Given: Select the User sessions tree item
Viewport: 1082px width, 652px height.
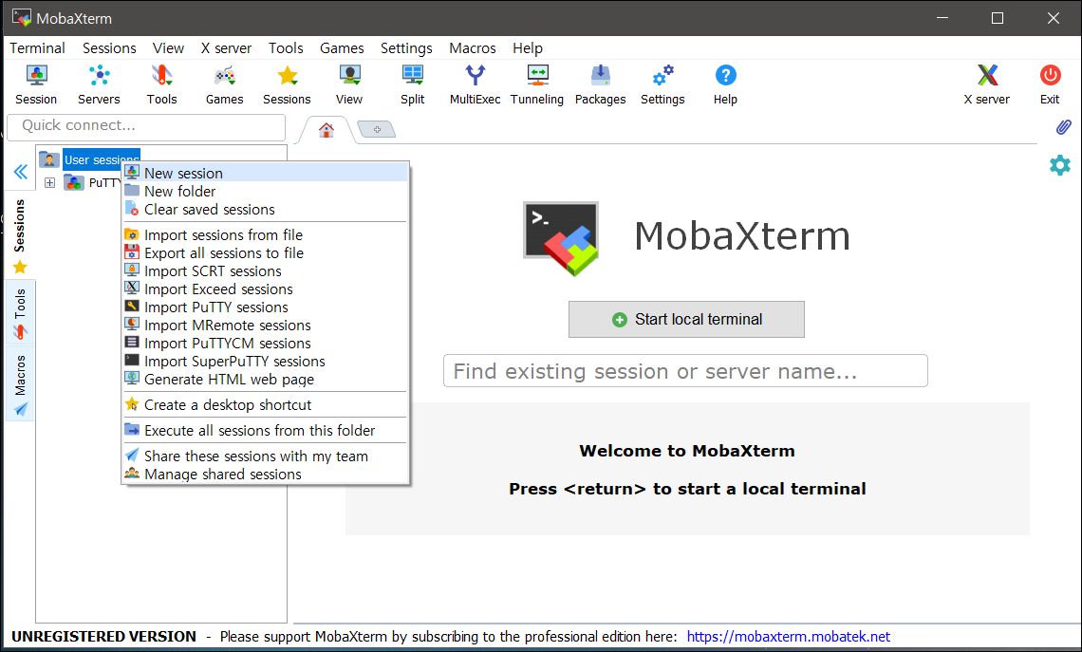Looking at the screenshot, I should (x=103, y=159).
